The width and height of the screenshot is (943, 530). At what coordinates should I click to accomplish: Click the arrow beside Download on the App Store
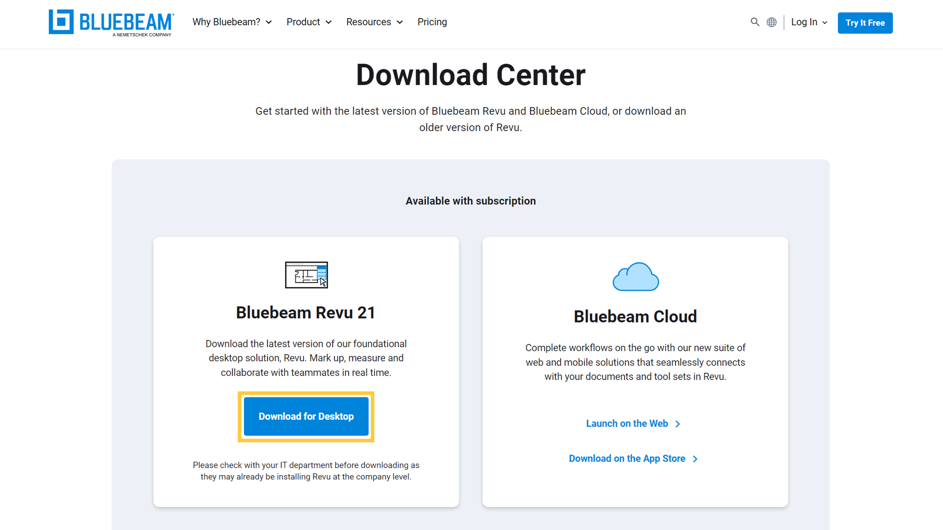pyautogui.click(x=695, y=459)
